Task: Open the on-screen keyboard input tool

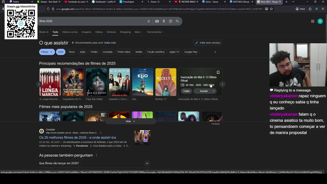Action: tap(157, 21)
